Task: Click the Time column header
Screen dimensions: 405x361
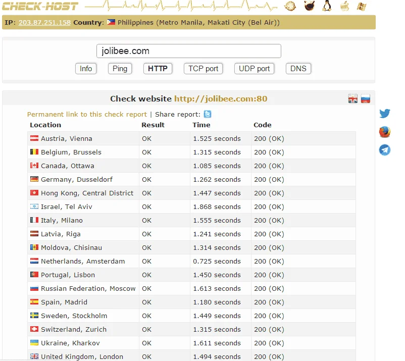Action: (x=201, y=125)
